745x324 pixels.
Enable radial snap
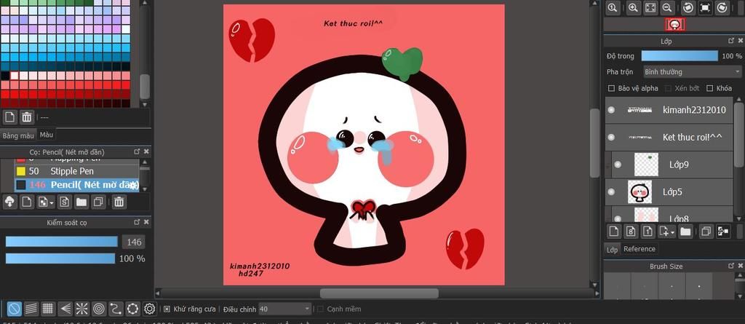[81, 309]
